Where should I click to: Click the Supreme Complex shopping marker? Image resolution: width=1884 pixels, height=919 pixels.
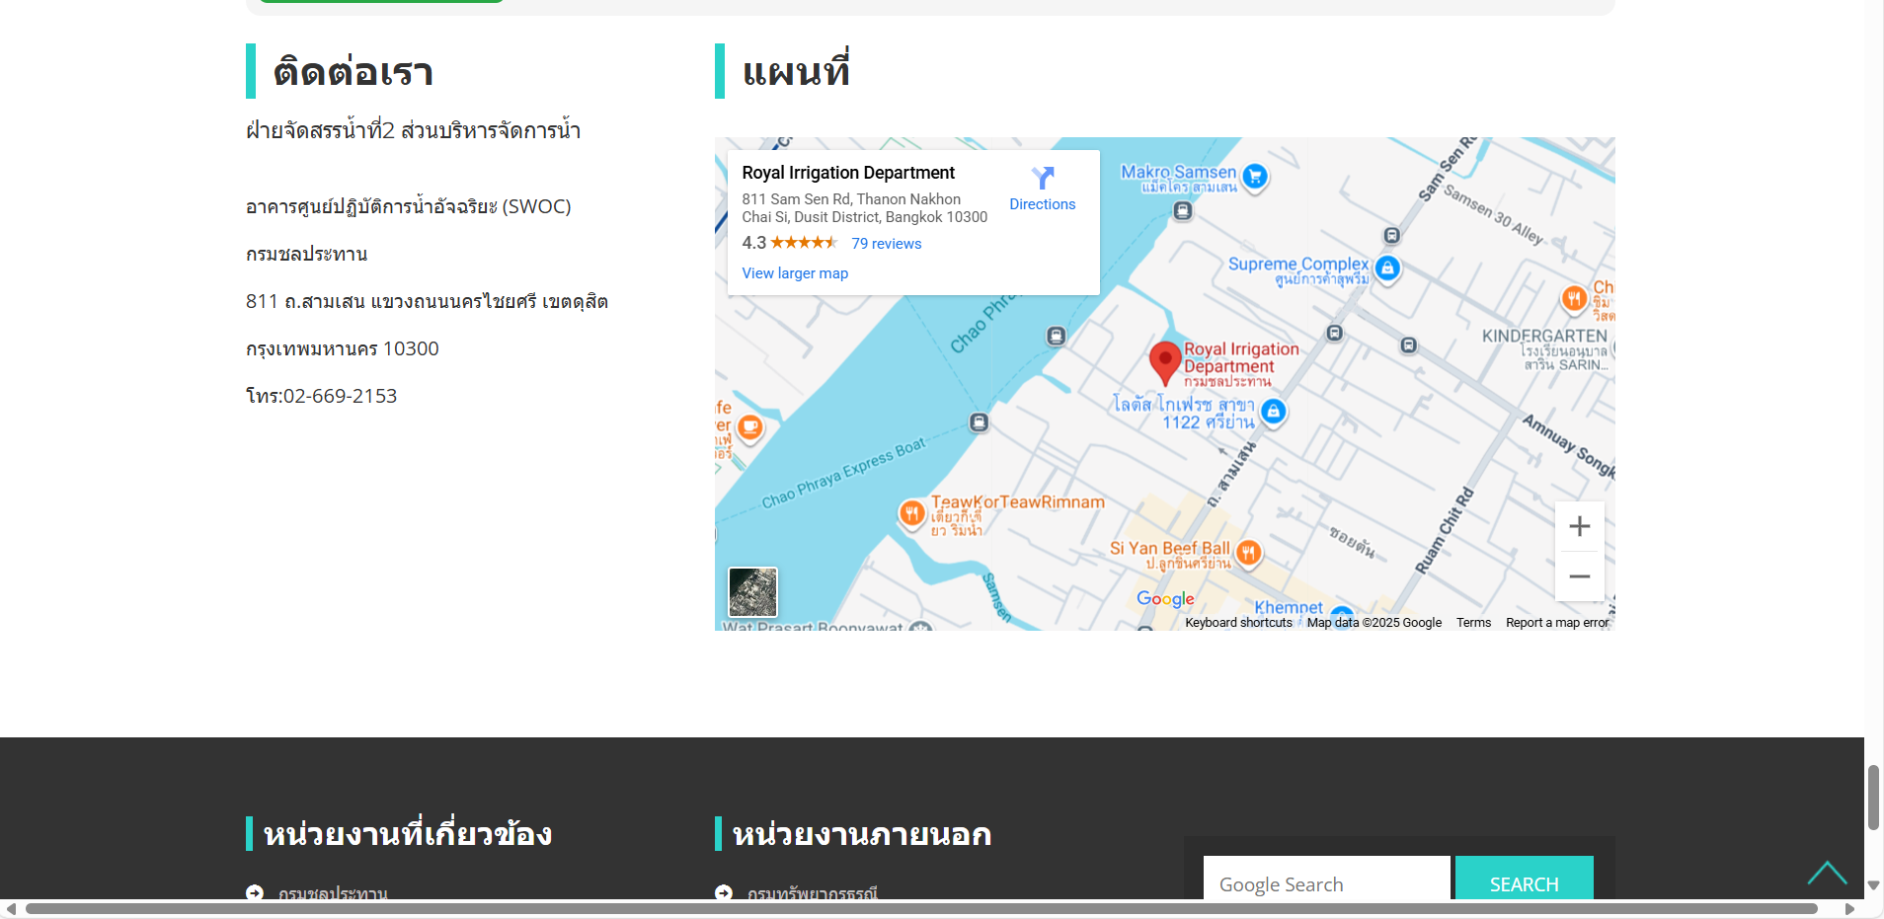click(x=1387, y=268)
